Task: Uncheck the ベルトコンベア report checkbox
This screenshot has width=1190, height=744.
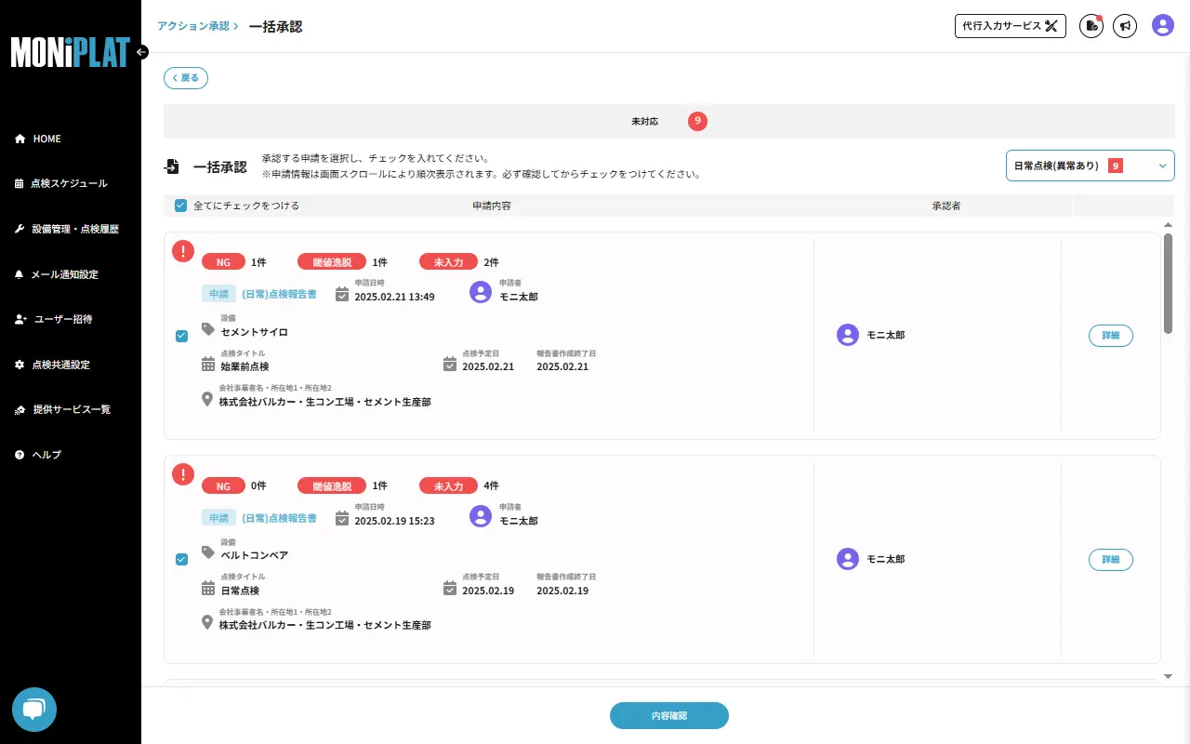Action: pos(181,559)
